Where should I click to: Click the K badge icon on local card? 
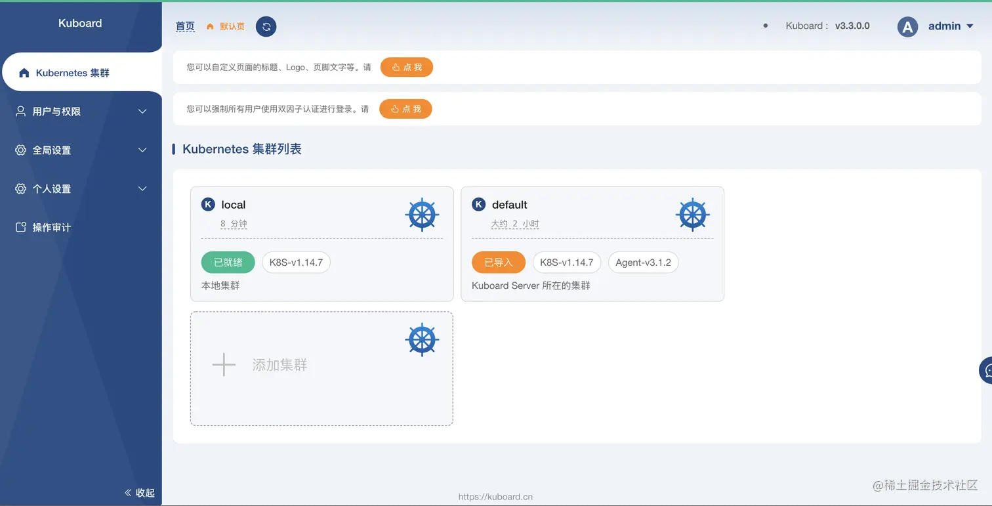[208, 205]
